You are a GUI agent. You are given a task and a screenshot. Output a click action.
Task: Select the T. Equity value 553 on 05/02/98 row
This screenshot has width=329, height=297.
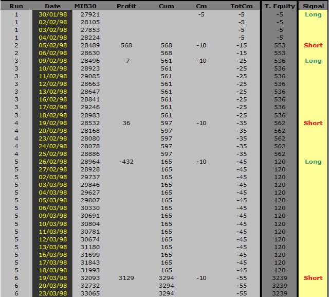pyautogui.click(x=280, y=45)
